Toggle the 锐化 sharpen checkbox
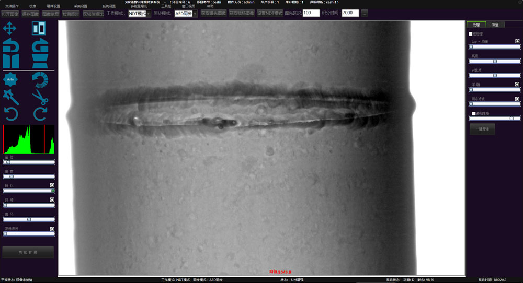523x283 pixels. [x=52, y=185]
